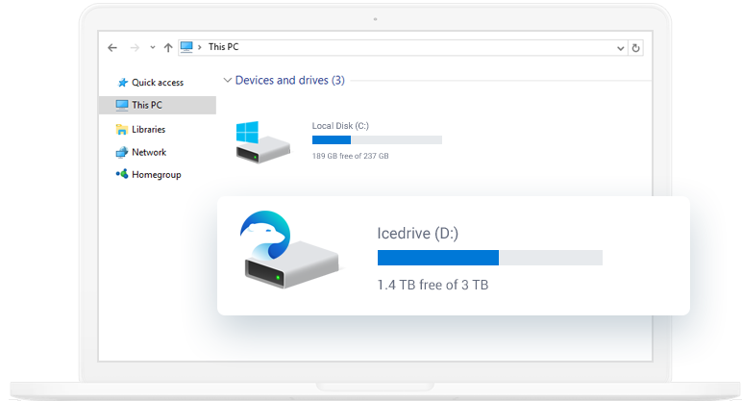Click the Network icon in sidebar
The width and height of the screenshot is (742, 401).
tap(122, 152)
